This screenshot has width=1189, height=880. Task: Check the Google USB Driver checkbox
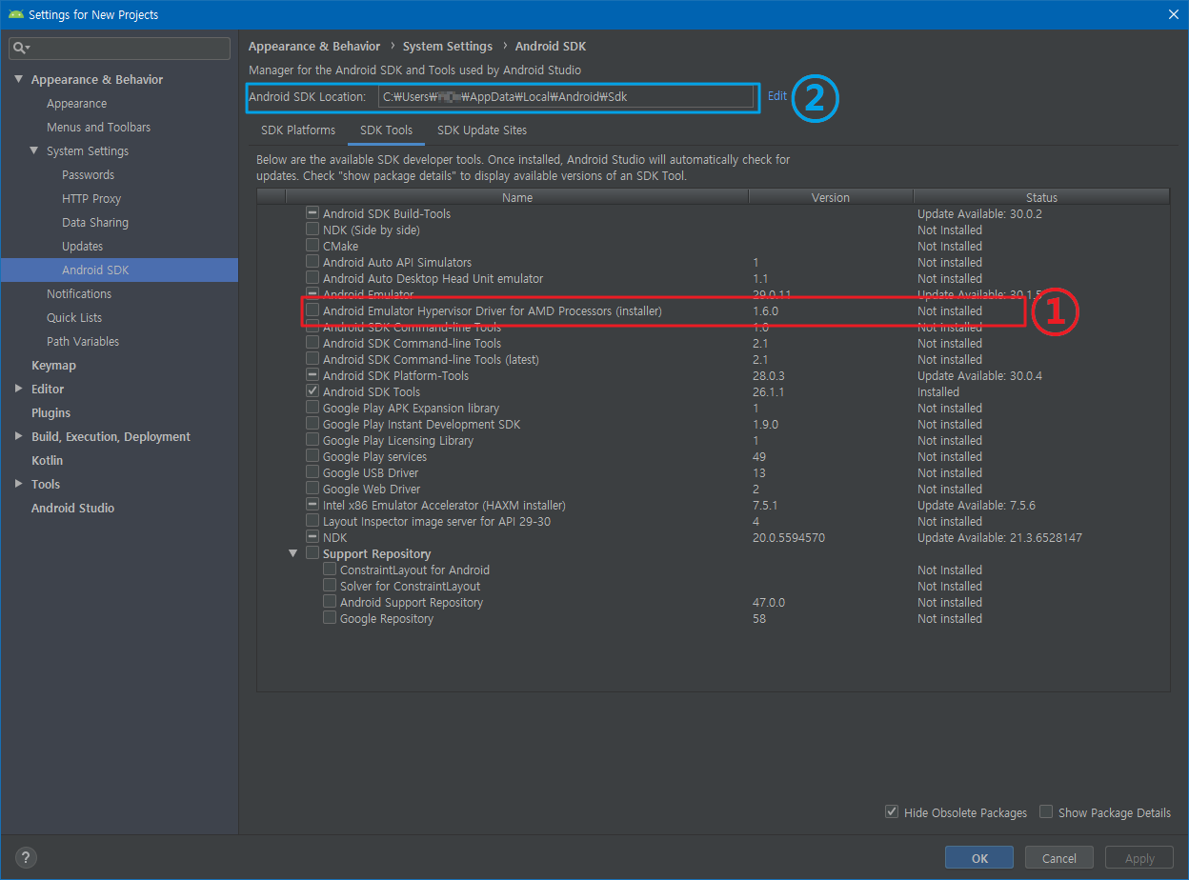pos(312,472)
